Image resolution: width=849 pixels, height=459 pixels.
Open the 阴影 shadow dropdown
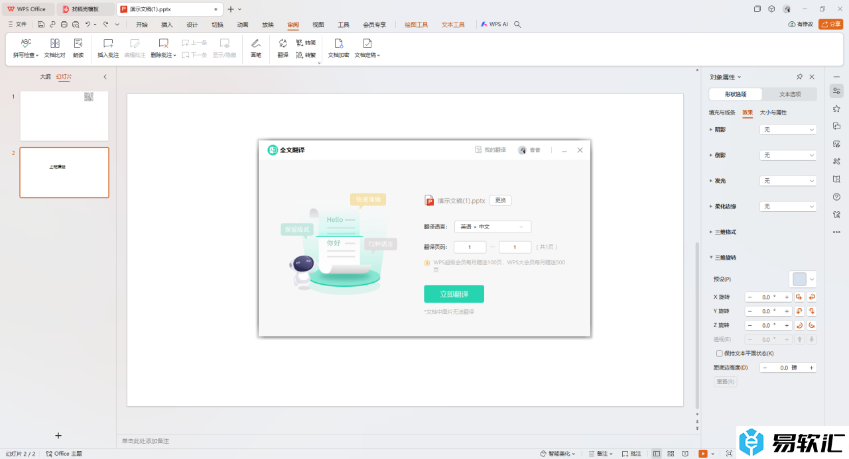coord(788,130)
